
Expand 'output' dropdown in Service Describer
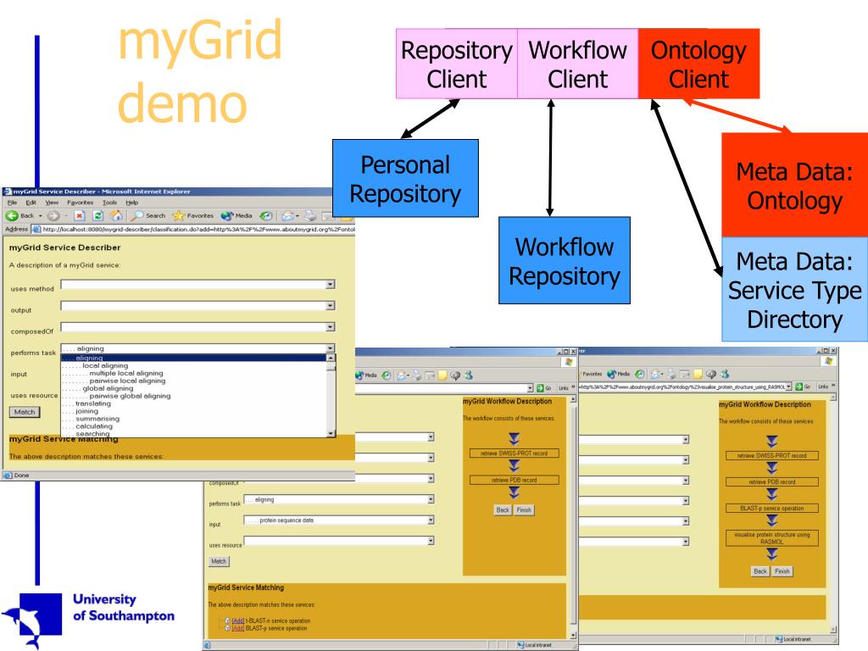[x=330, y=305]
